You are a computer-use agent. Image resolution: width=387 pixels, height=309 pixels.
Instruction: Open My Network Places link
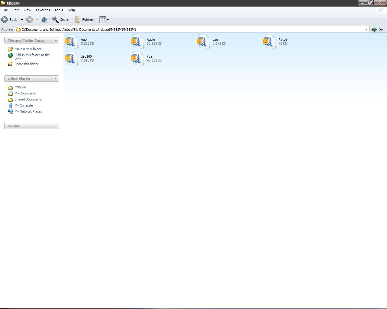coord(28,111)
